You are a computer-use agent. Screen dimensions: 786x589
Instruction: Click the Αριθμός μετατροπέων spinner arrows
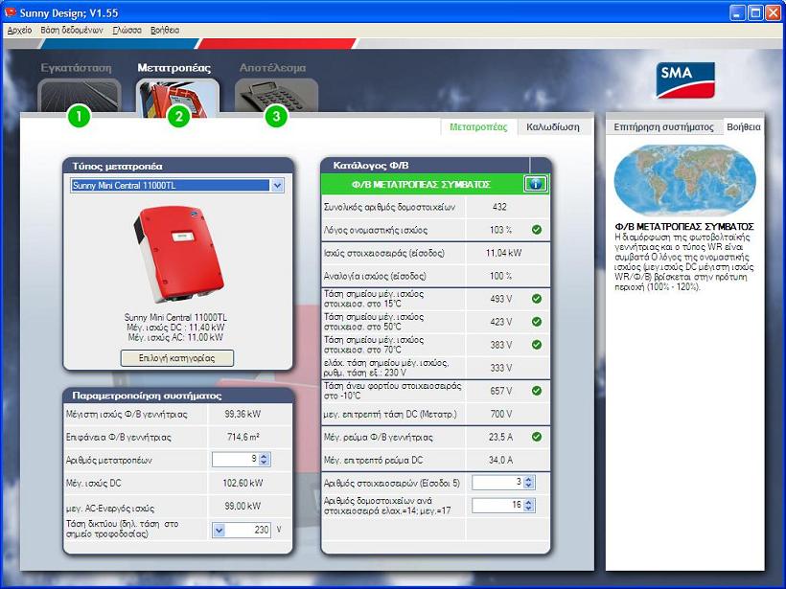point(265,460)
